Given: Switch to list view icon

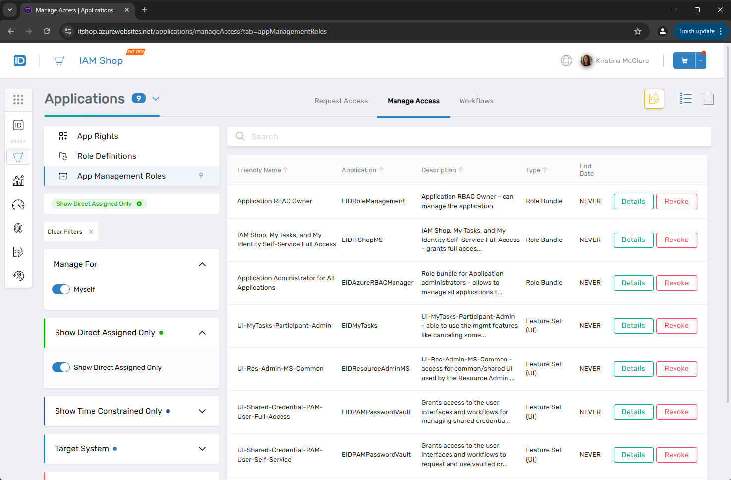Looking at the screenshot, I should 686,99.
